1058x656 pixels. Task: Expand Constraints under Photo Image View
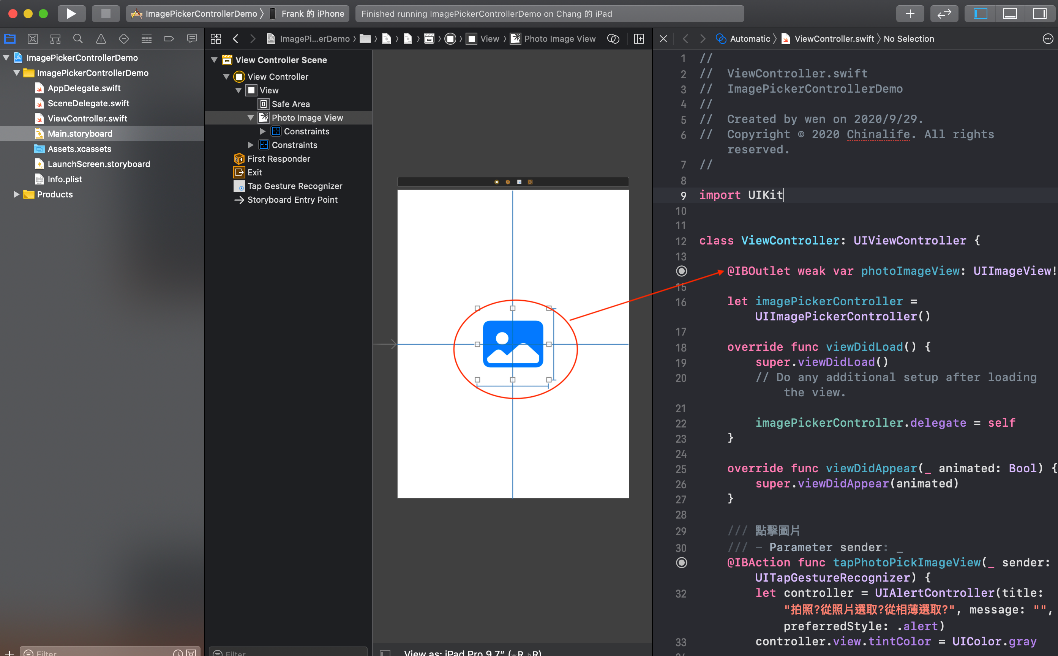click(x=263, y=131)
